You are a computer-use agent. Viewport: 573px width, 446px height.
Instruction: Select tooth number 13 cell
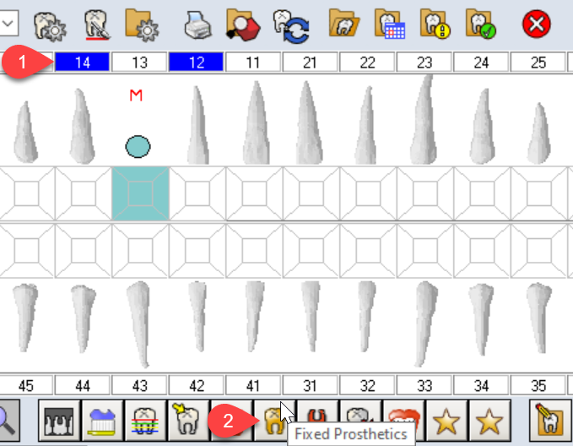coord(140,63)
